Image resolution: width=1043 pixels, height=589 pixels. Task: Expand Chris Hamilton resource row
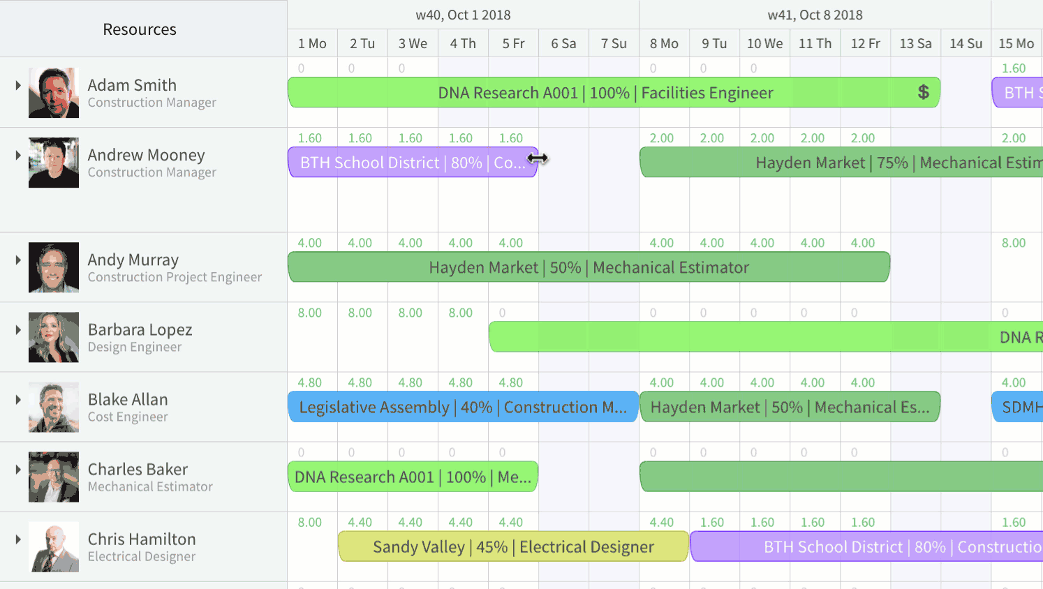pyautogui.click(x=18, y=539)
